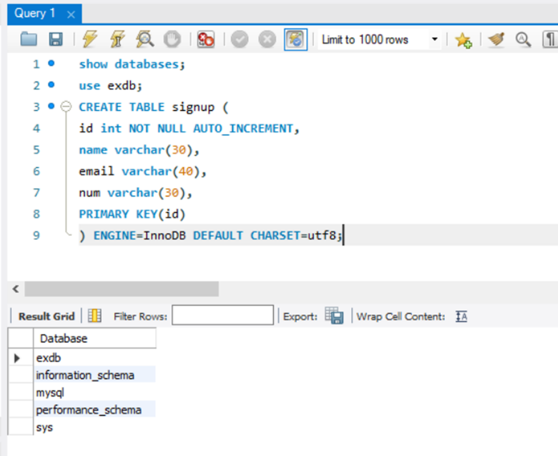Execute statement under cursor (lightning with cursor)

click(x=117, y=39)
